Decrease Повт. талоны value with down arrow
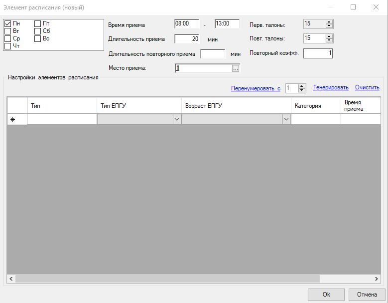 pyautogui.click(x=329, y=40)
